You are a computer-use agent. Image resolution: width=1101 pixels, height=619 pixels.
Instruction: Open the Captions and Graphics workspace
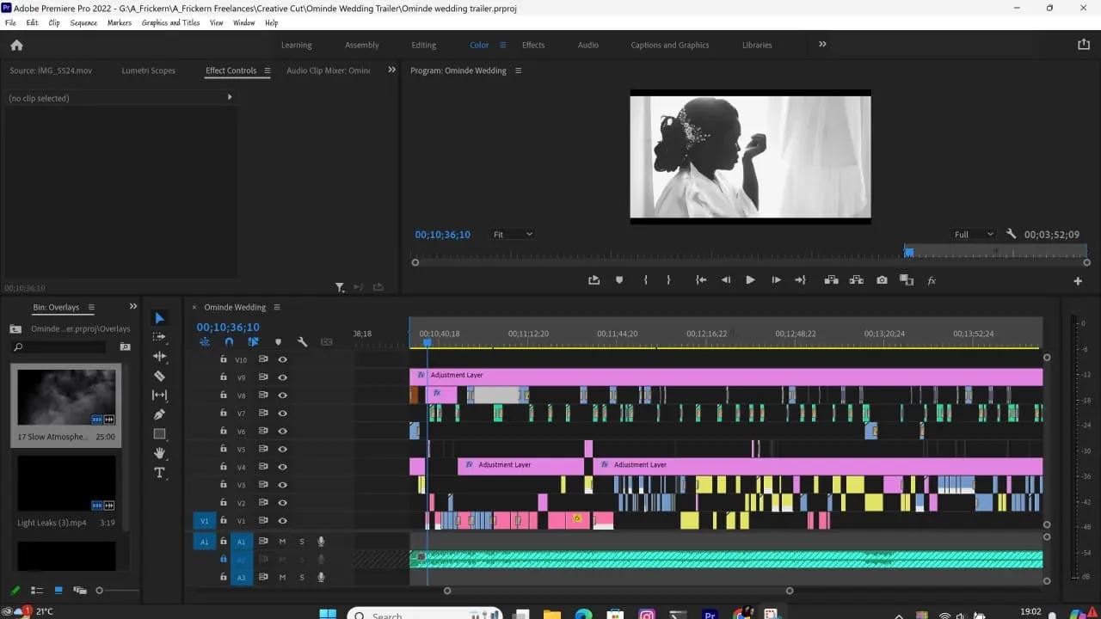670,45
